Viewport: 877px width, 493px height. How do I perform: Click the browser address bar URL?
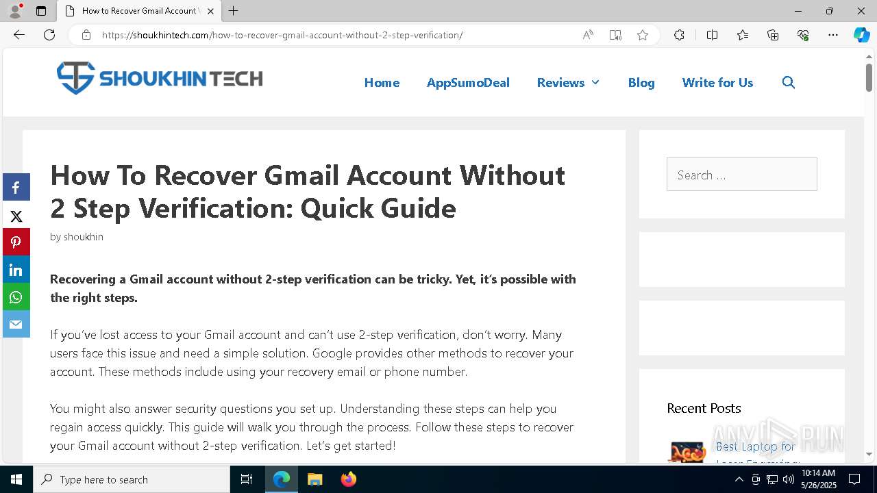(x=282, y=35)
